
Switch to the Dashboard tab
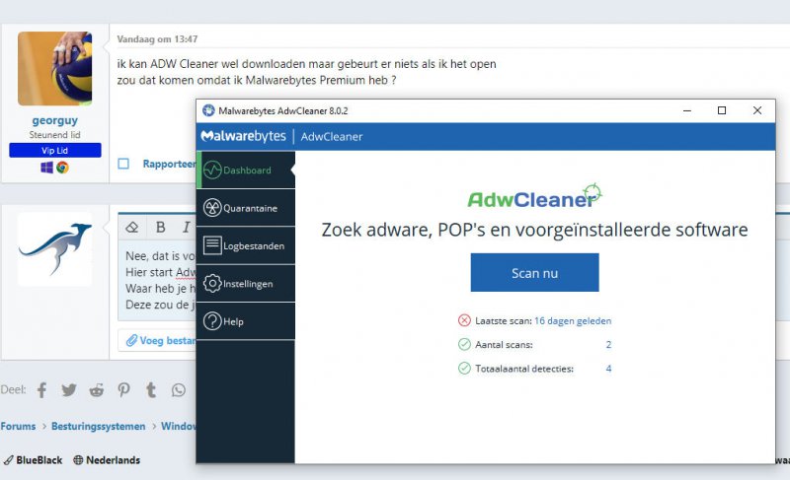(x=245, y=171)
